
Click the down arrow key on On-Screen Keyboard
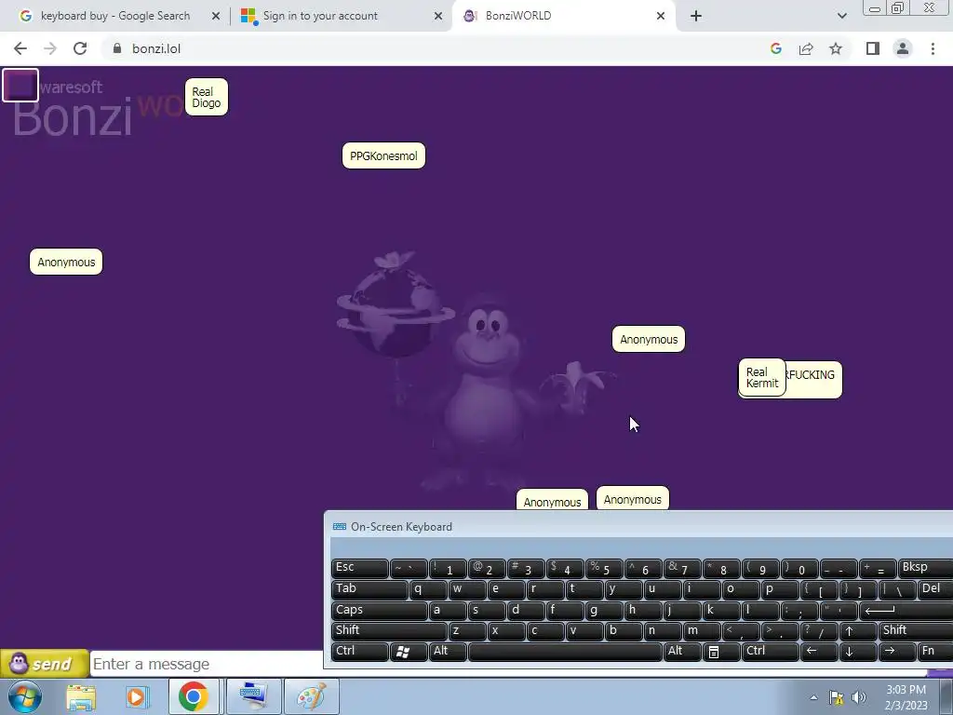tap(857, 652)
